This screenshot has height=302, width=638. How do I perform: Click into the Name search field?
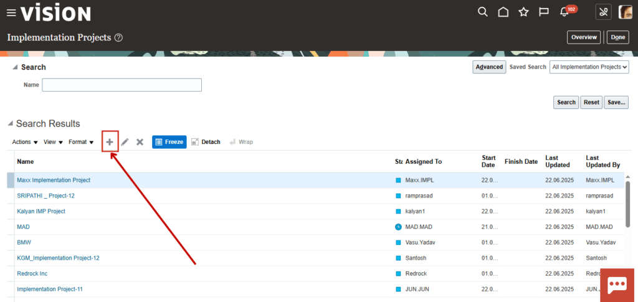pos(121,85)
